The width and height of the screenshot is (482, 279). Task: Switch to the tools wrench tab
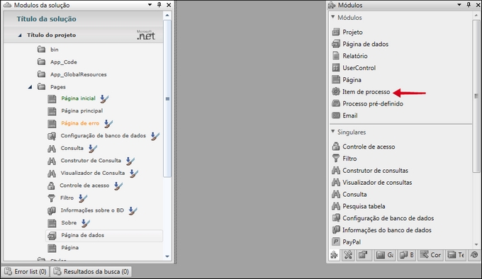(348, 255)
